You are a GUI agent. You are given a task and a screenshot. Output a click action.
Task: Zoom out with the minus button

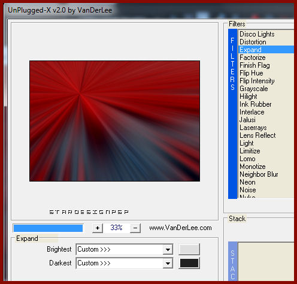[x=135, y=228]
